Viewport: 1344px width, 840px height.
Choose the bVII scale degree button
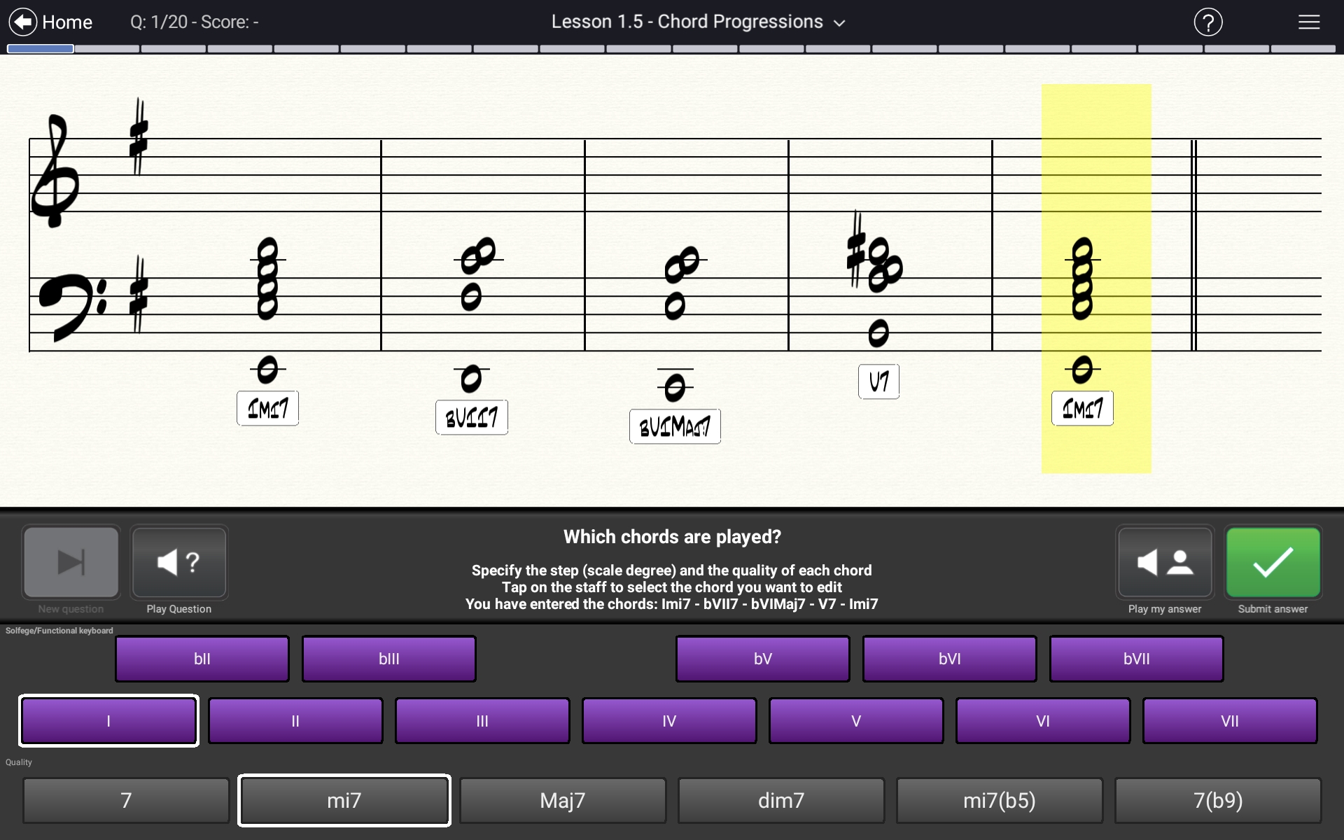coord(1135,659)
